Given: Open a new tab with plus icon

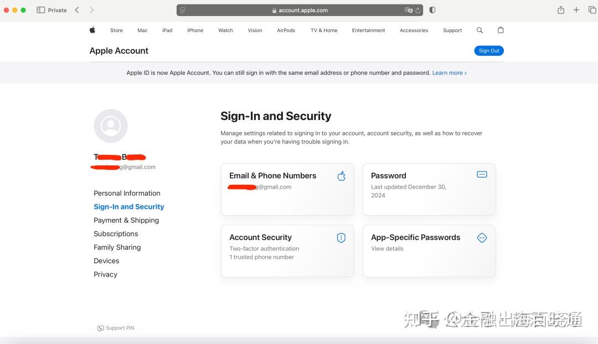Looking at the screenshot, I should coord(576,10).
